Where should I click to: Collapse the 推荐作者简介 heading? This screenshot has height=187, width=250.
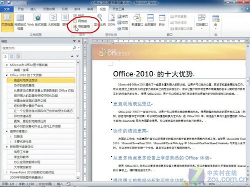point(6,131)
